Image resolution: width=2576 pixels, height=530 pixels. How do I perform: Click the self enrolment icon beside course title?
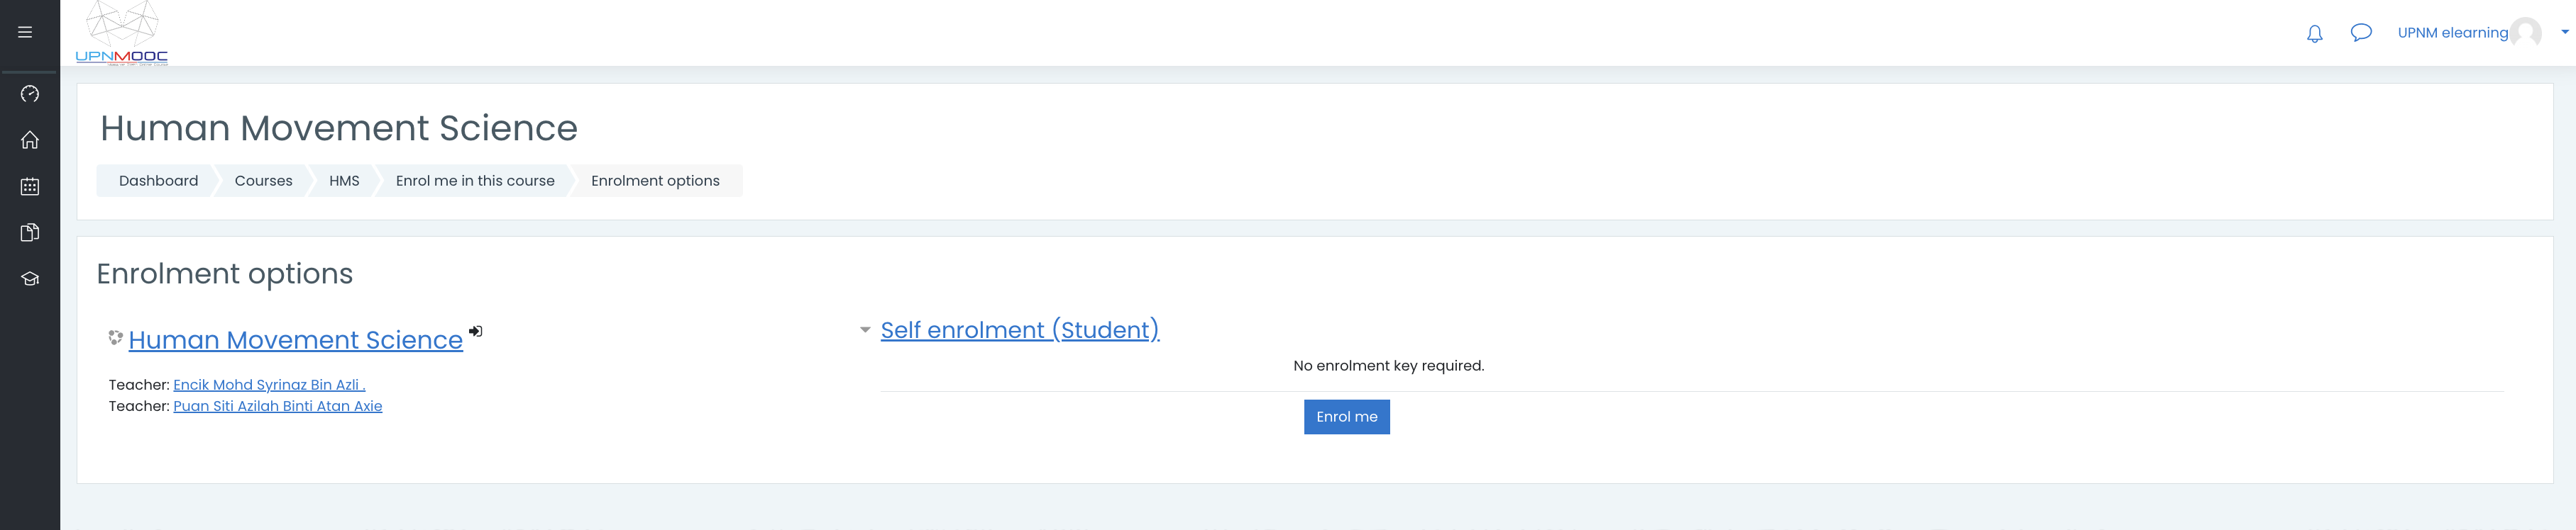pyautogui.click(x=476, y=332)
